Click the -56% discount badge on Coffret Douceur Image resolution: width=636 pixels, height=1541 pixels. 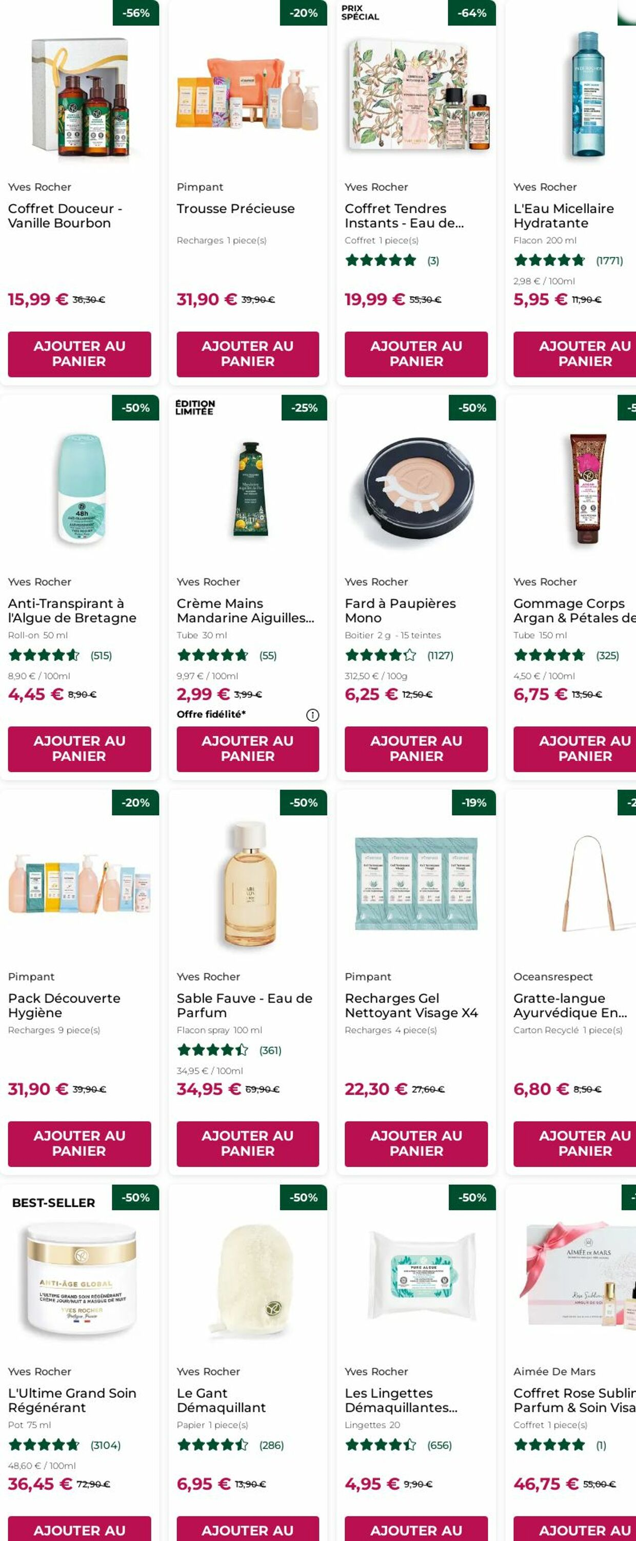click(x=135, y=12)
